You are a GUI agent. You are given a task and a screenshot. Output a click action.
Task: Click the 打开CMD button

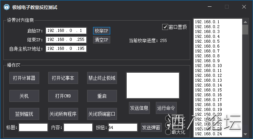(63, 96)
